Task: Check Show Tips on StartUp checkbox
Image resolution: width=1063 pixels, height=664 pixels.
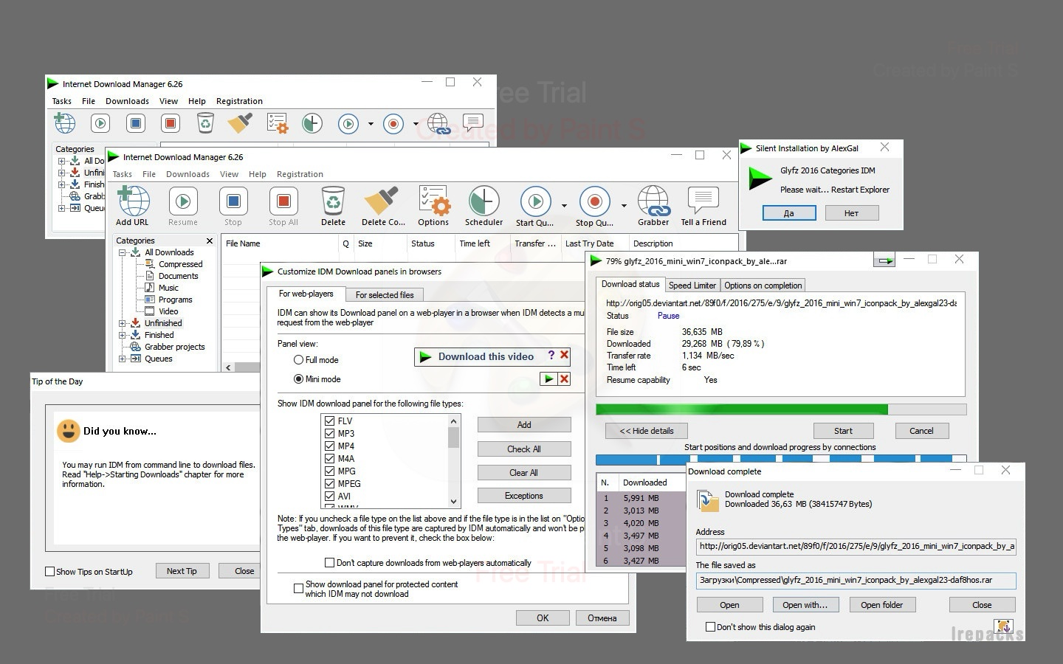Action: (49, 572)
